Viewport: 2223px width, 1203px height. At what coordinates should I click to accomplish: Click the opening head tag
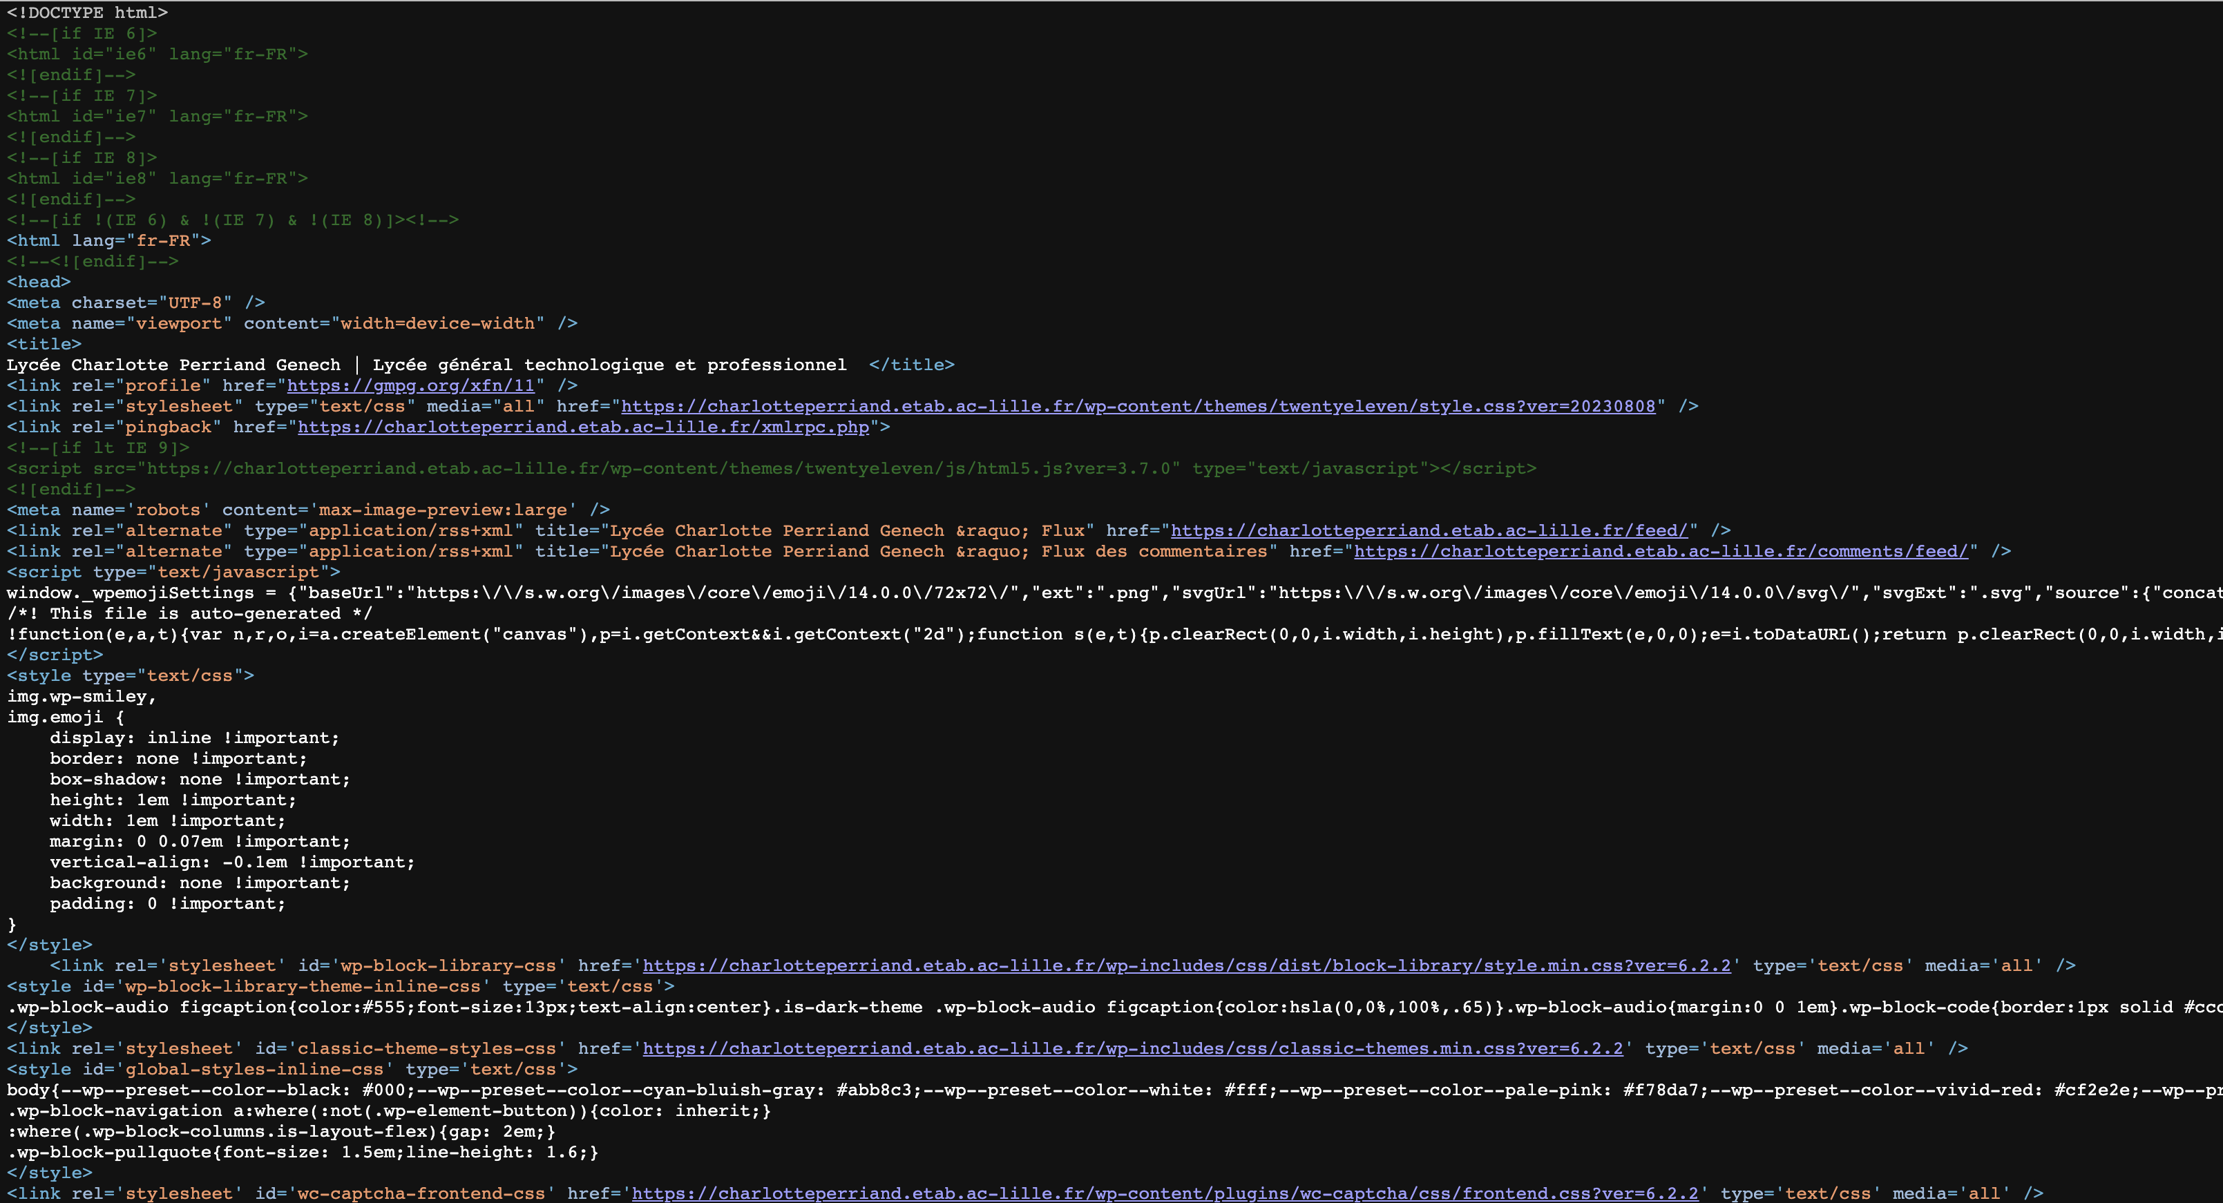tap(39, 282)
